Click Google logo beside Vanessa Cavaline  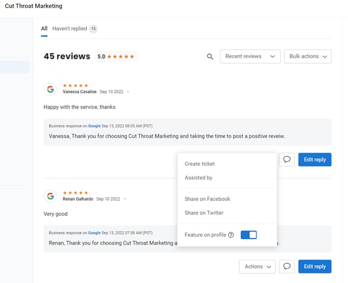51,90
